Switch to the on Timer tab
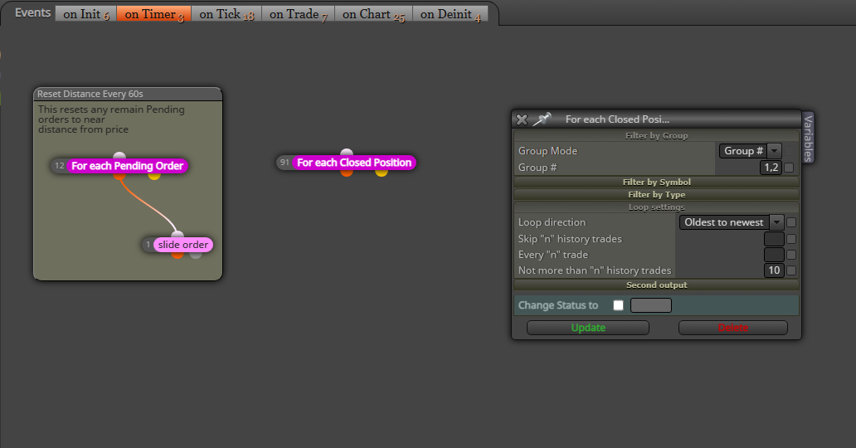 (154, 13)
